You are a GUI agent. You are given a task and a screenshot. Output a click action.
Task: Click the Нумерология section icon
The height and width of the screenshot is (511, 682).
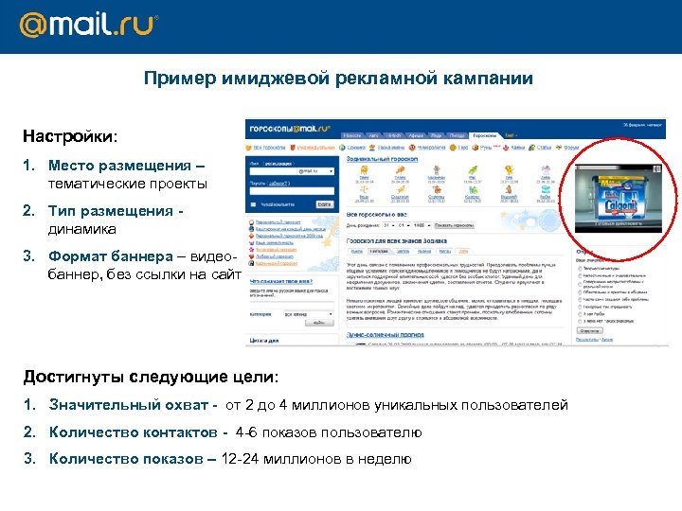click(x=412, y=148)
